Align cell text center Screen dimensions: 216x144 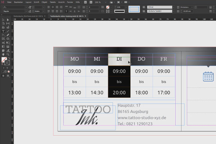click(53, 7)
